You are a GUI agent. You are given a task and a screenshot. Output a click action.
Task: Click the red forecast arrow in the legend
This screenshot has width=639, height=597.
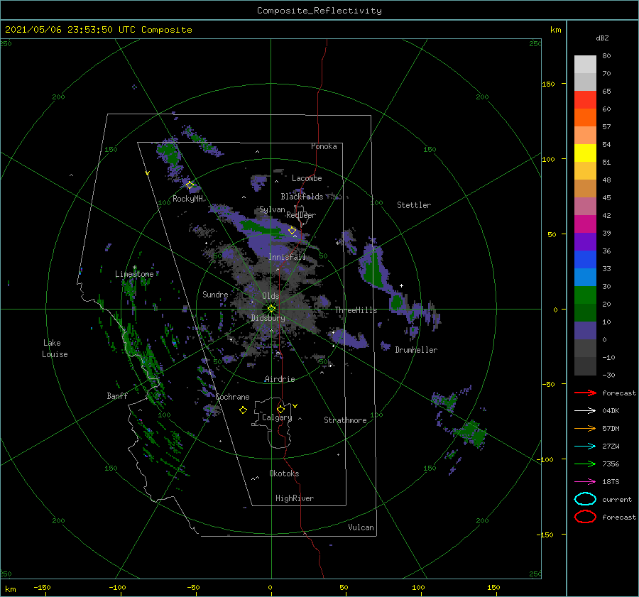click(585, 393)
